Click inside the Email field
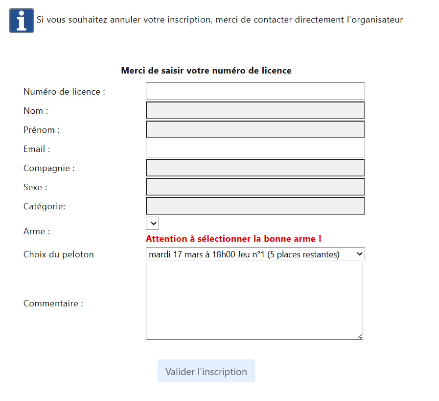This screenshot has width=439, height=401. [x=254, y=149]
